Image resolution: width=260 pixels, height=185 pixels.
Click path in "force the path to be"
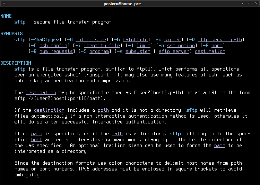pos(220,146)
